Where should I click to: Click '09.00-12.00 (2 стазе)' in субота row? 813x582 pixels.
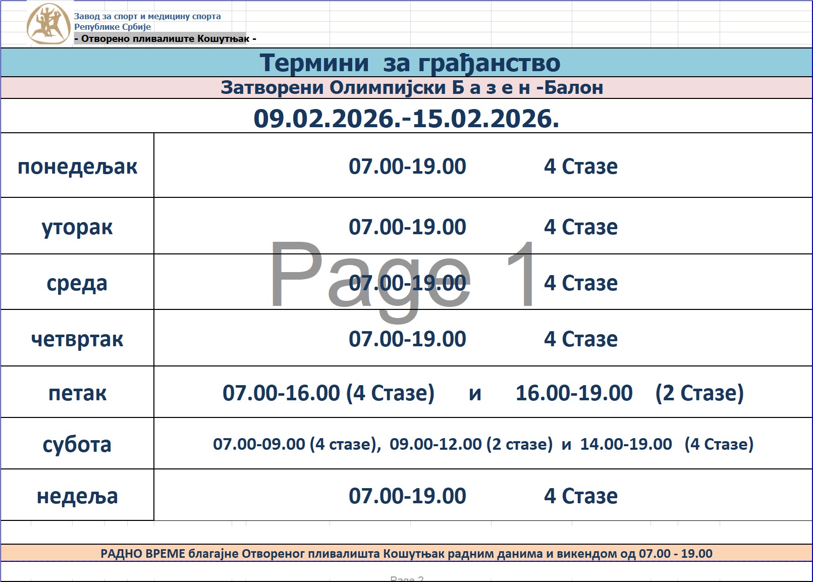pos(471,444)
